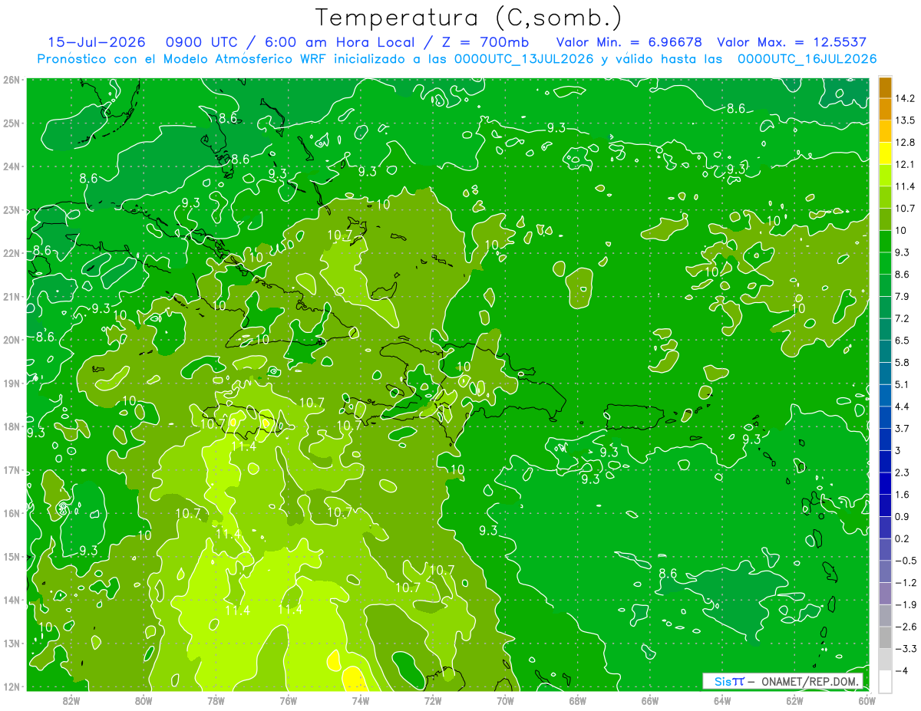The image size is (921, 711).
Task: Click the 'Temperatura (C,somb.)' map title
Action: [x=468, y=18]
